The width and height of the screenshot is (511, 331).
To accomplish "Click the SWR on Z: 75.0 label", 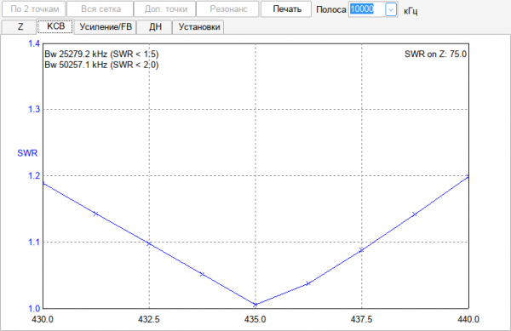I will 435,54.
